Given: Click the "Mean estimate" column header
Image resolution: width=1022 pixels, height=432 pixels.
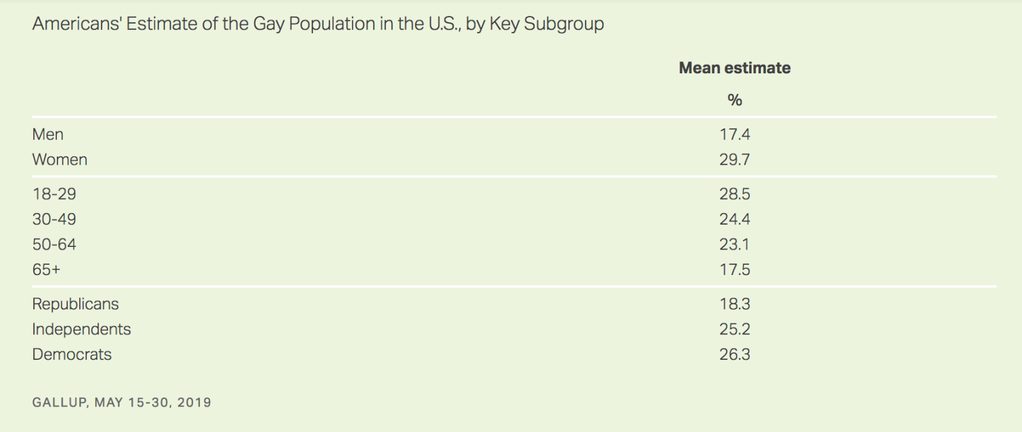Looking at the screenshot, I should 735,68.
